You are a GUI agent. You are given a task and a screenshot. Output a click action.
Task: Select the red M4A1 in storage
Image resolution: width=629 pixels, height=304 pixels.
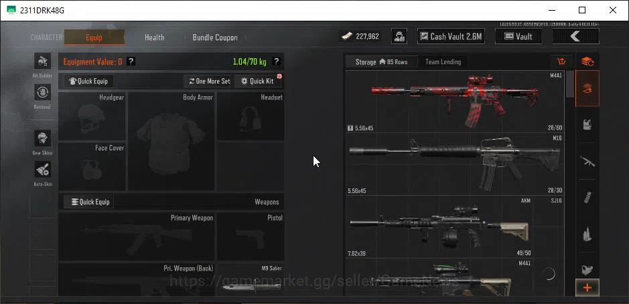click(456, 102)
